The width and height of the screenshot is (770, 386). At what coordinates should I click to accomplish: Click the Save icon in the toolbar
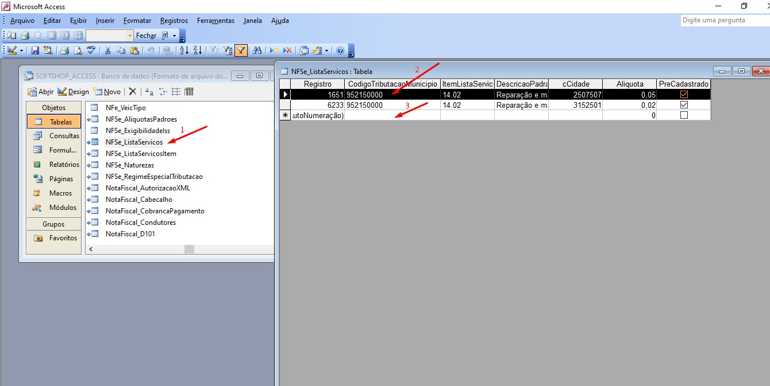[35, 50]
